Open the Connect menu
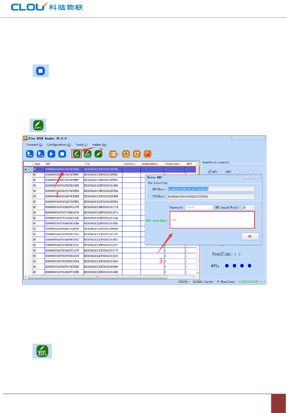The height and width of the screenshot is (413, 287). click(x=34, y=145)
